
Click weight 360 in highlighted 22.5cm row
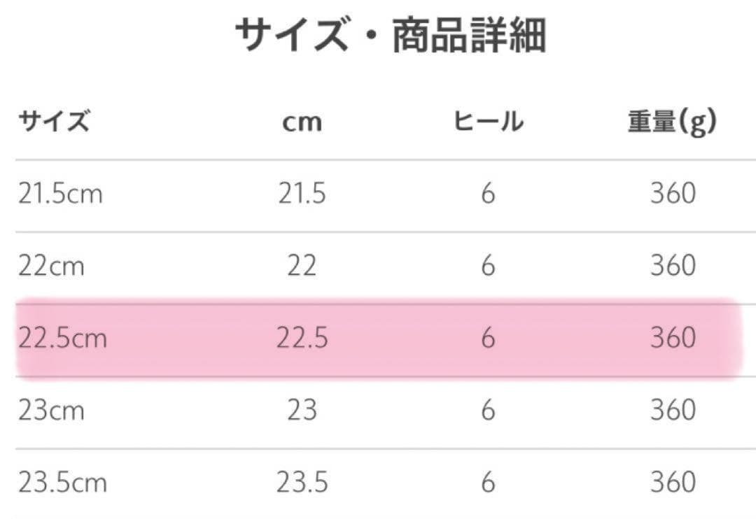[673, 339]
